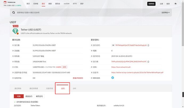Click help icon beside 转账数

pos(13,62)
